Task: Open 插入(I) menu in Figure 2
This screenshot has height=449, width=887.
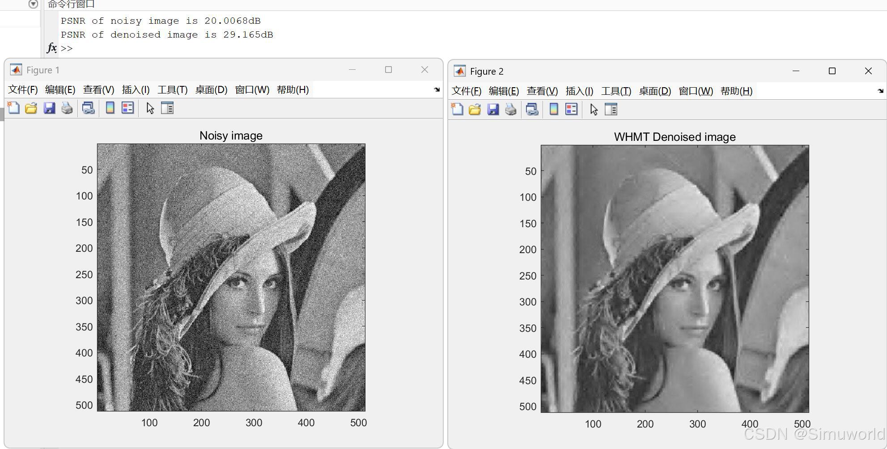Action: pos(579,91)
